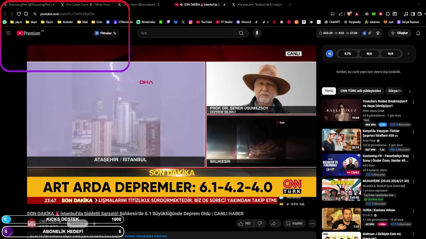The height and width of the screenshot is (239, 426).
Task: Open the depo bookmark folder
Action: tap(31, 22)
